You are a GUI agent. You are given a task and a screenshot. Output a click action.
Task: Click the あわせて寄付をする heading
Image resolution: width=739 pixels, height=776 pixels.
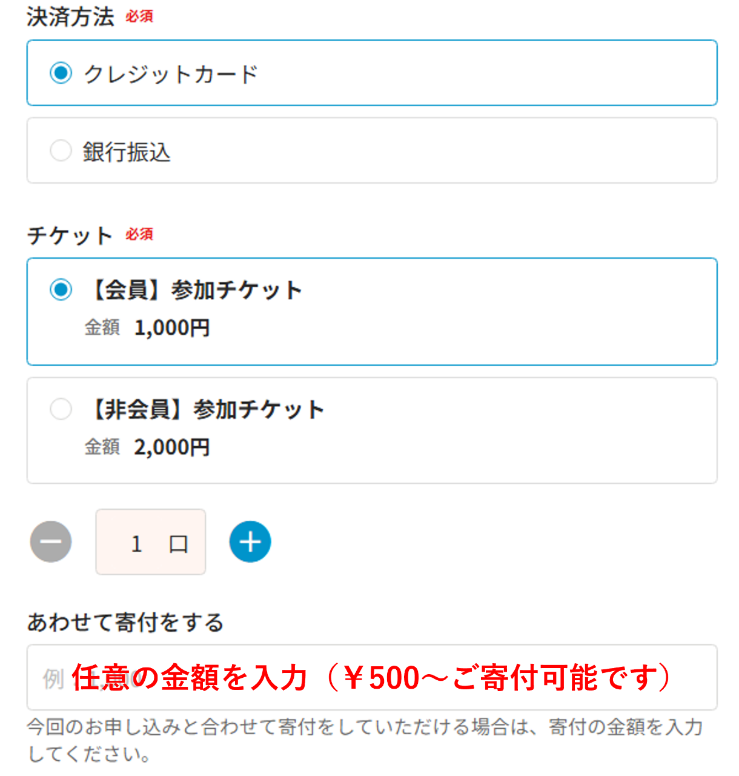pyautogui.click(x=125, y=623)
